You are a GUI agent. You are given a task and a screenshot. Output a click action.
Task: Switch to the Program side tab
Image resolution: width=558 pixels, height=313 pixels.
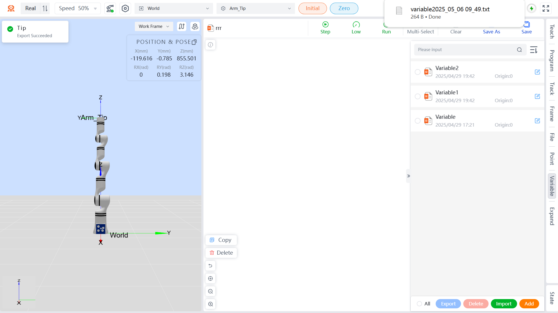(552, 60)
